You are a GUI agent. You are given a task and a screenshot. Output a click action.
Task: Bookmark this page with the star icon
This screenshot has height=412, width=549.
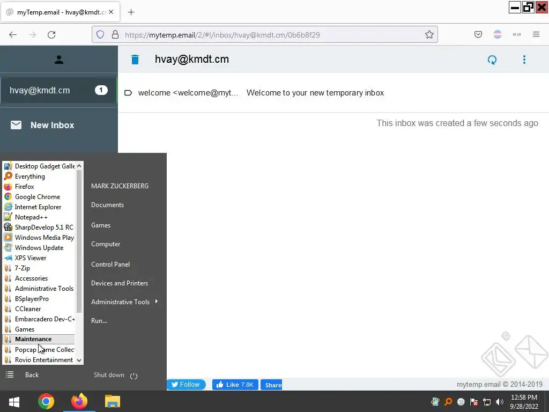coord(429,34)
